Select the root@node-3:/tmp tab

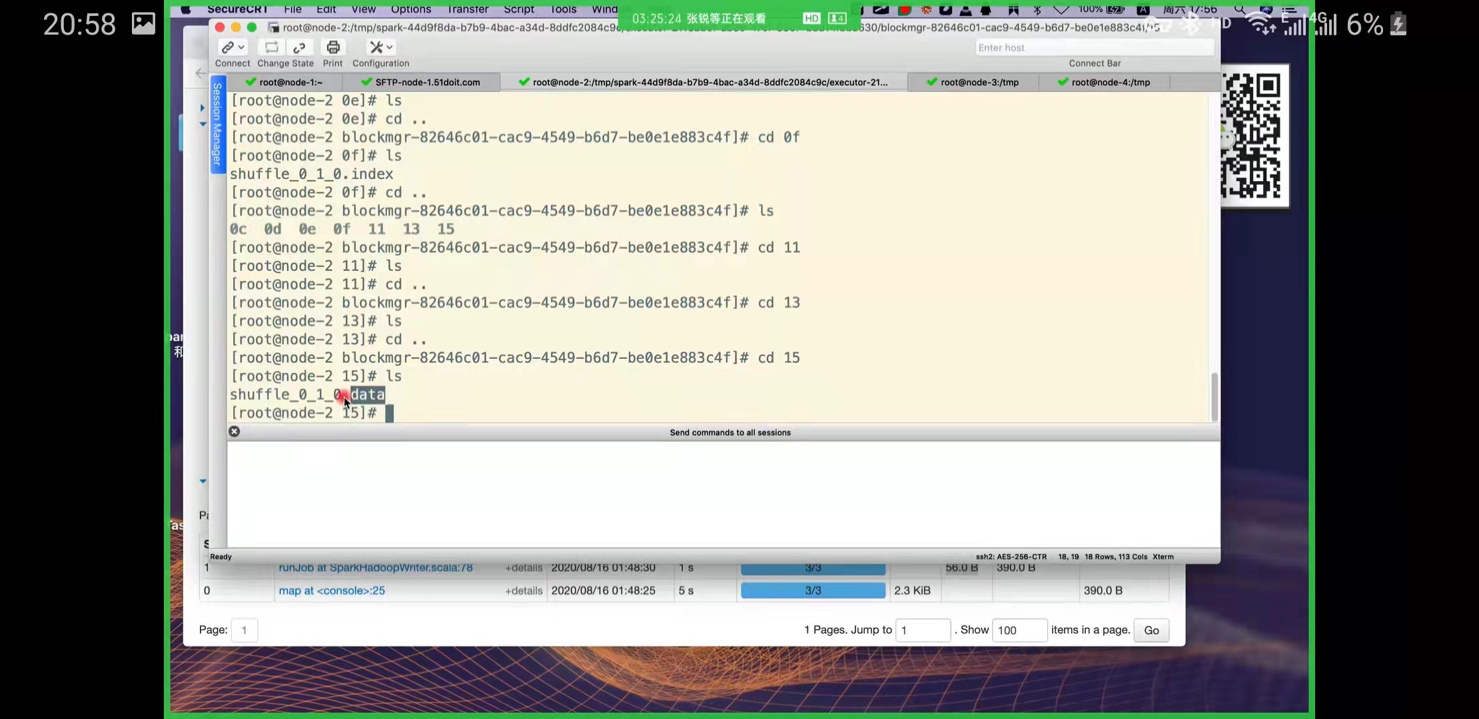(x=979, y=83)
